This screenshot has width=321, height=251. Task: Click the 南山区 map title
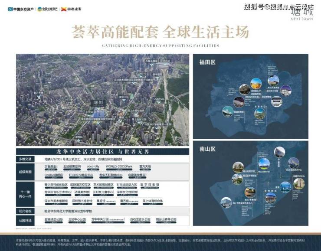point(207,149)
